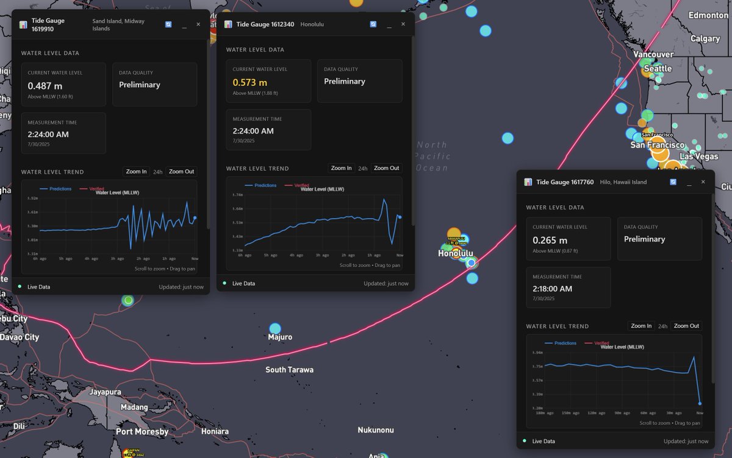732x458 pixels.
Task: Select the cyan marker south of Hilo
Action: click(x=473, y=278)
